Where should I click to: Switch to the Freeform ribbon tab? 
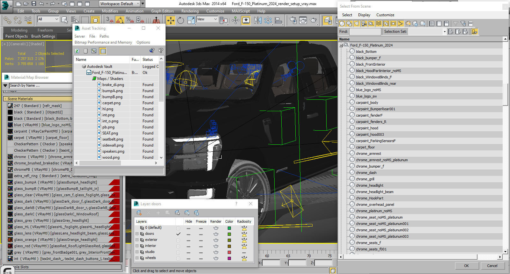45,30
